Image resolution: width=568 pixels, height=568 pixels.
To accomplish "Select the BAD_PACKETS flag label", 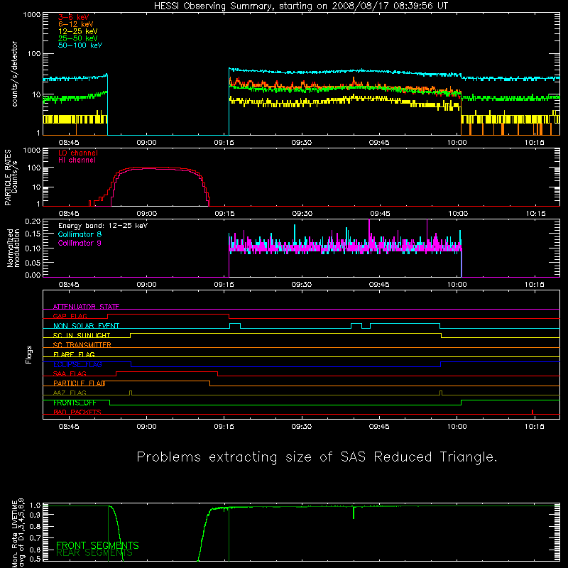I will pyautogui.click(x=77, y=413).
